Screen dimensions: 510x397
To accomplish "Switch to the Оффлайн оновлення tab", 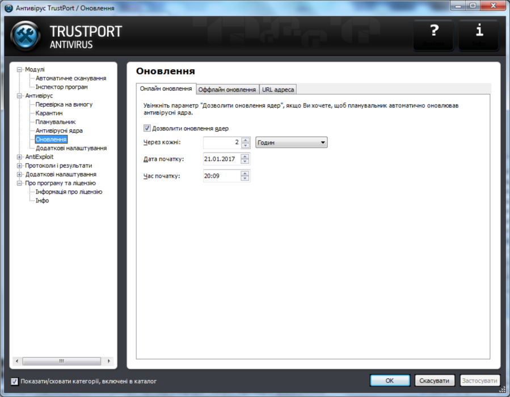I will tap(227, 89).
